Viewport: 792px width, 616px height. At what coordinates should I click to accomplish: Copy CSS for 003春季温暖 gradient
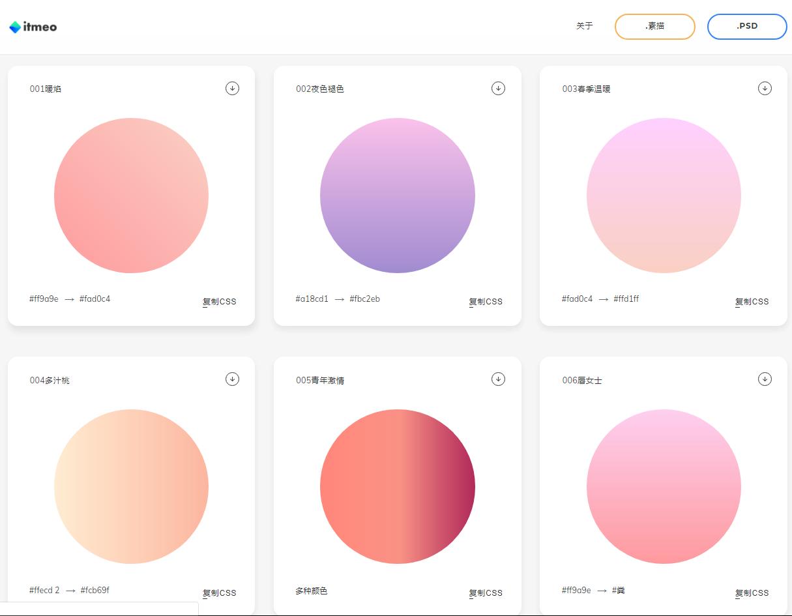752,302
